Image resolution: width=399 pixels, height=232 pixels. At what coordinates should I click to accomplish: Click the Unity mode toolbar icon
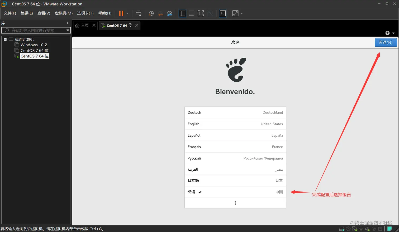(x=210, y=13)
